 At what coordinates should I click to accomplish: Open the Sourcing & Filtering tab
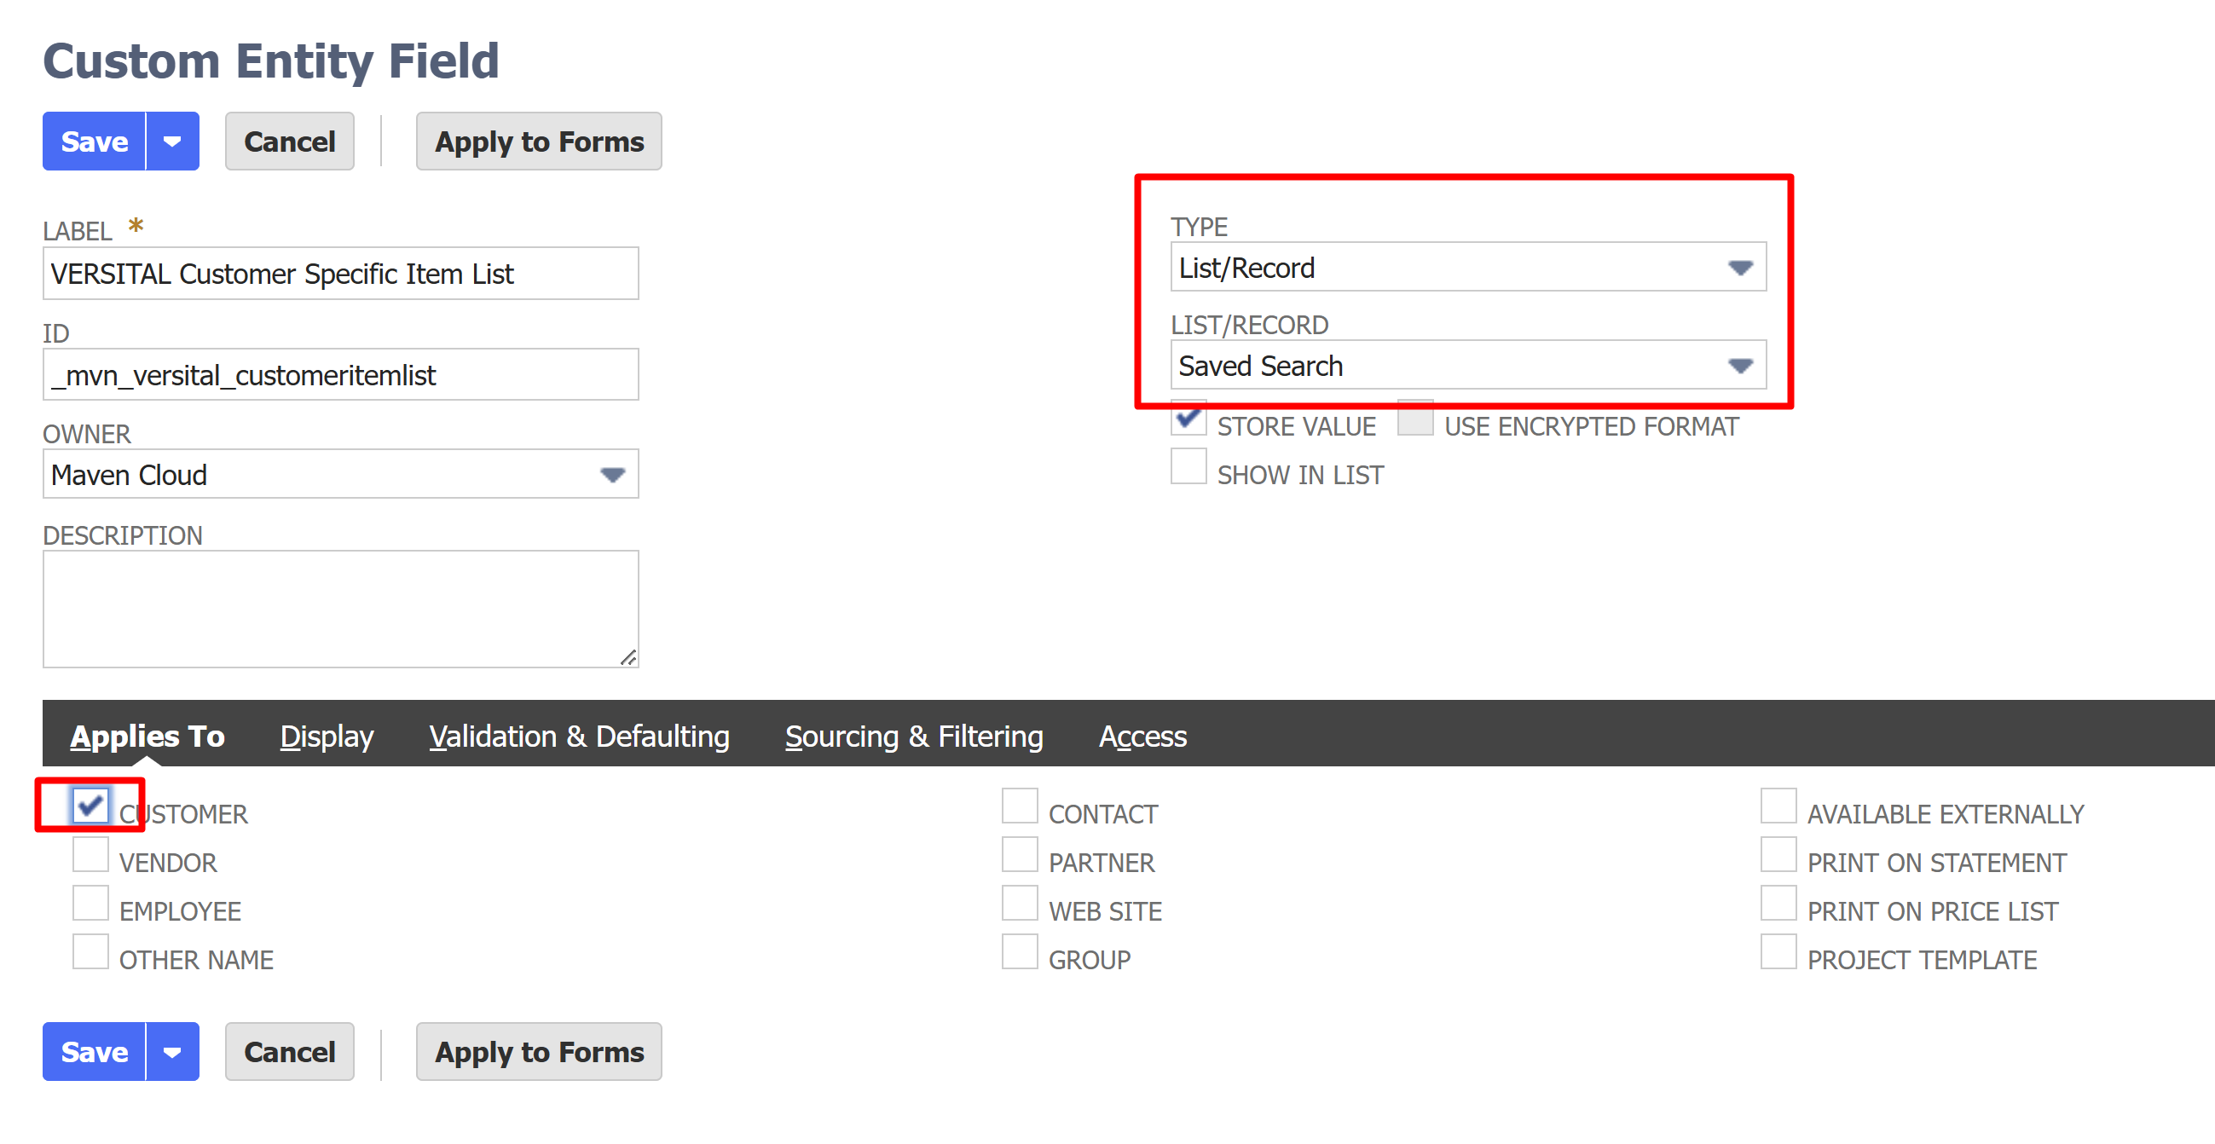914,737
